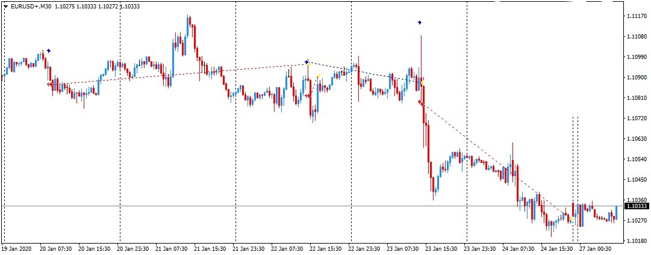The width and height of the screenshot is (651, 255).
Task: Click the red trade arrow at 23 Jan selloff start
Action: tap(420, 102)
